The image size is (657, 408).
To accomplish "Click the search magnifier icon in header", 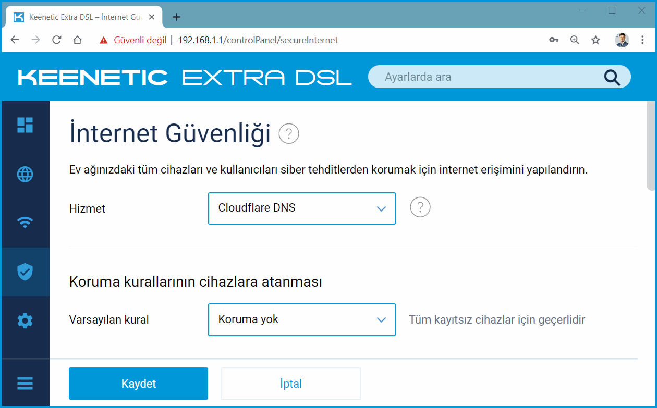I will click(612, 77).
